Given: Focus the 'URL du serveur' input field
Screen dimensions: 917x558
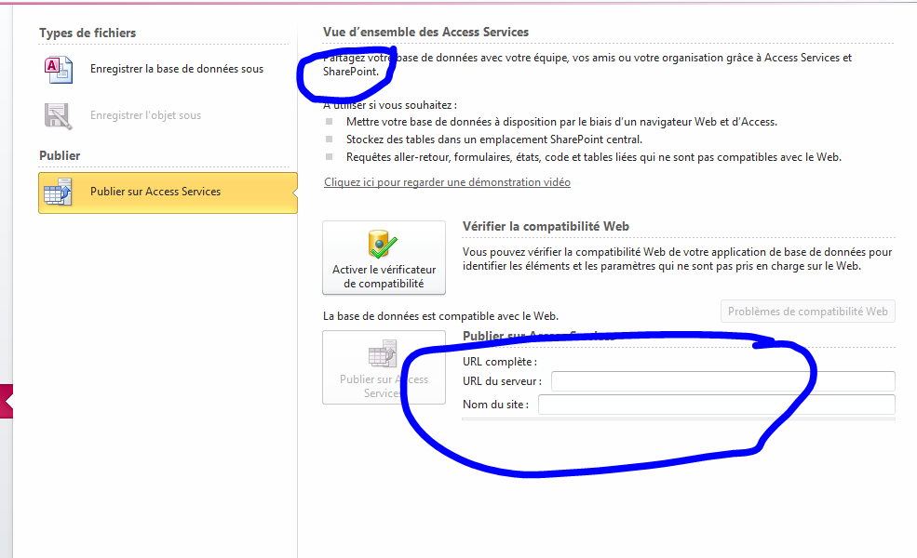Looking at the screenshot, I should (722, 381).
